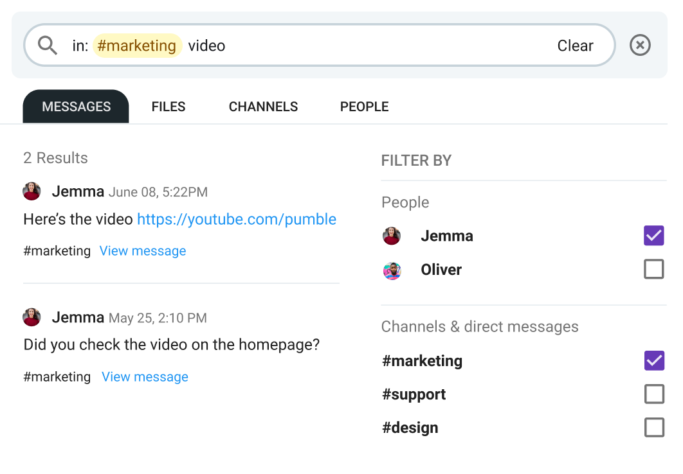Click Jemma's avatar on May 25 message
This screenshot has height=474, width=683.
click(32, 317)
